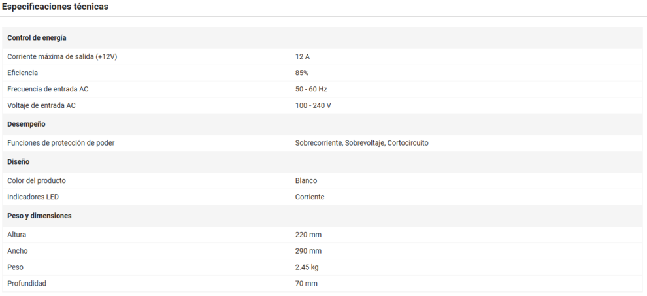Click the Profundidad row label
This screenshot has height=296, width=647.
[x=27, y=283]
